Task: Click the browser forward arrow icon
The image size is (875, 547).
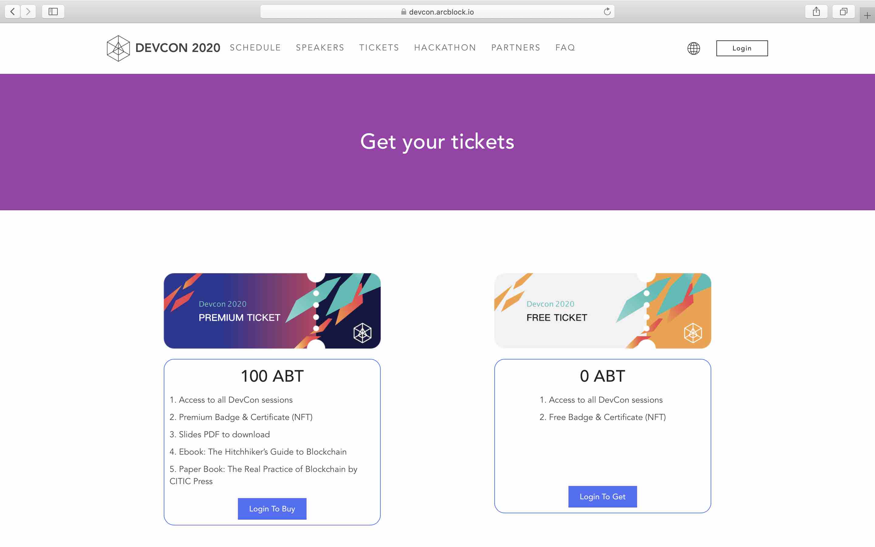Action: pyautogui.click(x=28, y=12)
